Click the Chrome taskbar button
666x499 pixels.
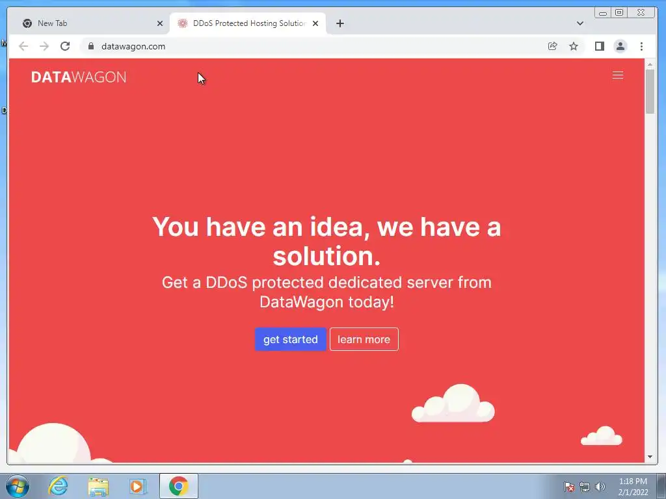tap(179, 486)
